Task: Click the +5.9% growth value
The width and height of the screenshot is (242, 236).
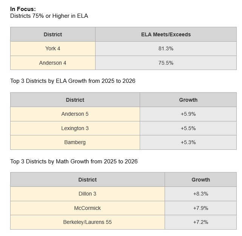Action: coord(188,114)
